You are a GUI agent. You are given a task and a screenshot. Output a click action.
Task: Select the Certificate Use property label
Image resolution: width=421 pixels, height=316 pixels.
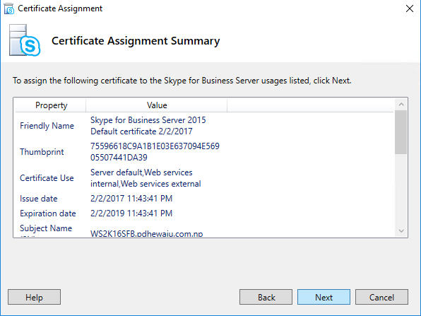click(x=47, y=178)
